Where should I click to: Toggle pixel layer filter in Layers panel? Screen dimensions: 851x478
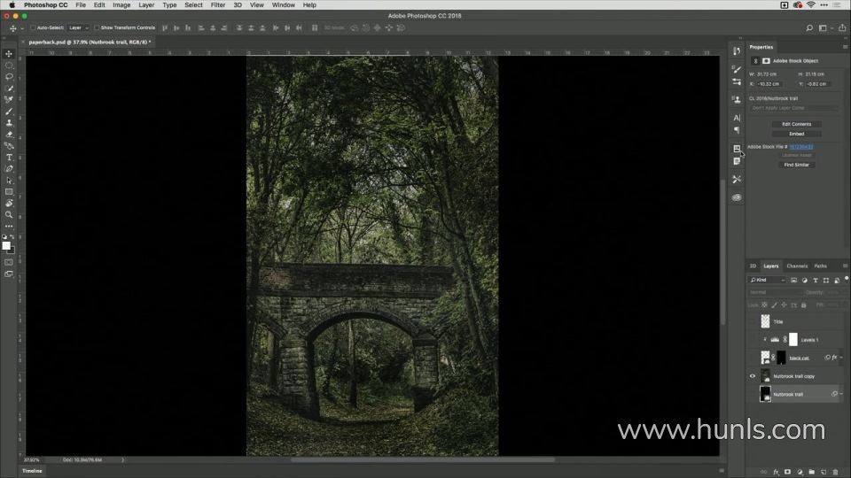click(x=793, y=281)
